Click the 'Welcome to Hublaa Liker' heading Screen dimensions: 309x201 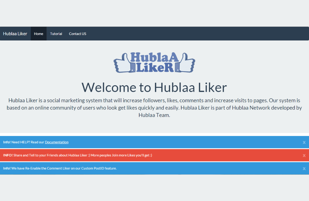[x=154, y=88]
